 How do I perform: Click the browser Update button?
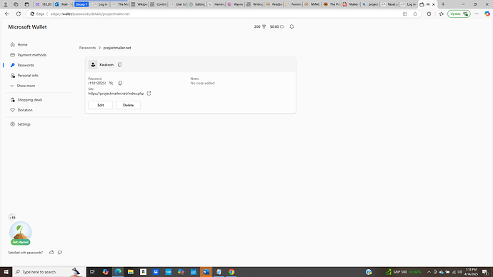pos(459,14)
